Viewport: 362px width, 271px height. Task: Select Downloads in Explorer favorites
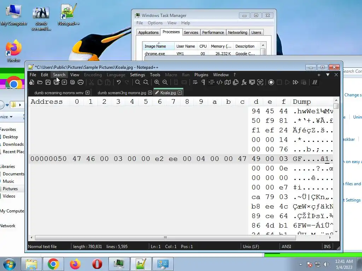(13, 144)
